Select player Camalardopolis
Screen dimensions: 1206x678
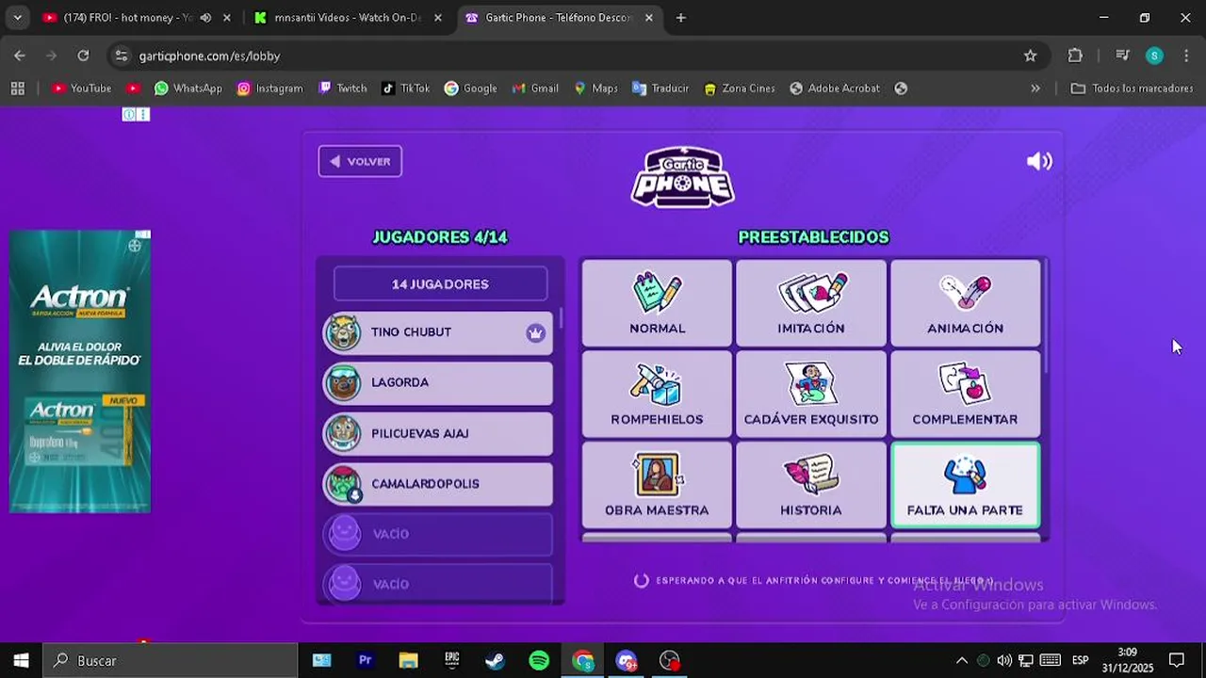[438, 484]
